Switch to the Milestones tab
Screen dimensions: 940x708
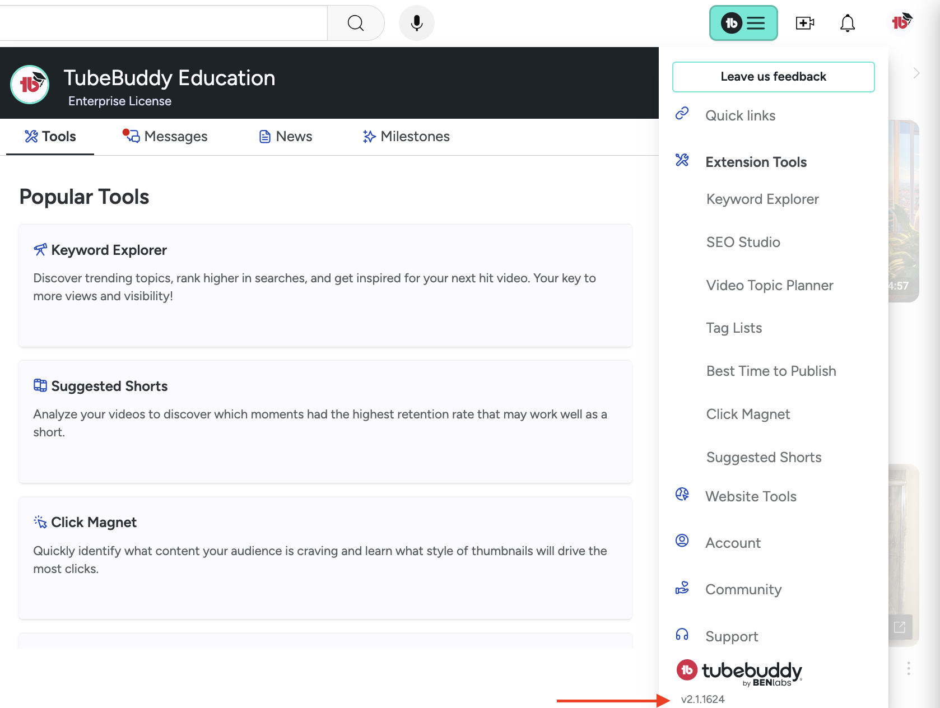point(406,137)
